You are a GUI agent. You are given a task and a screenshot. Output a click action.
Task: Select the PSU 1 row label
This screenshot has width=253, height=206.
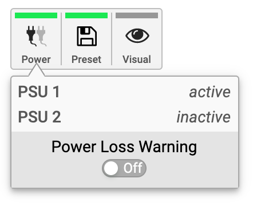(39, 92)
